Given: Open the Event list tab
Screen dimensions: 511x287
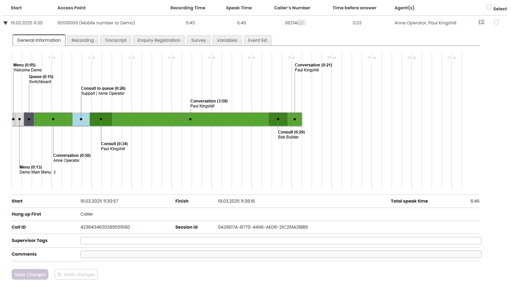Looking at the screenshot, I should [257, 40].
